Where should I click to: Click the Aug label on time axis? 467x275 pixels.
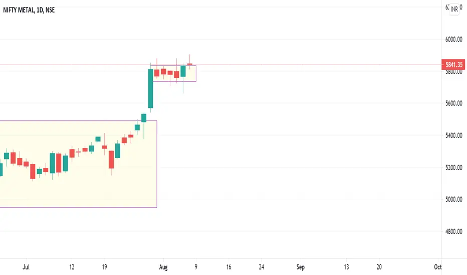pos(163,267)
